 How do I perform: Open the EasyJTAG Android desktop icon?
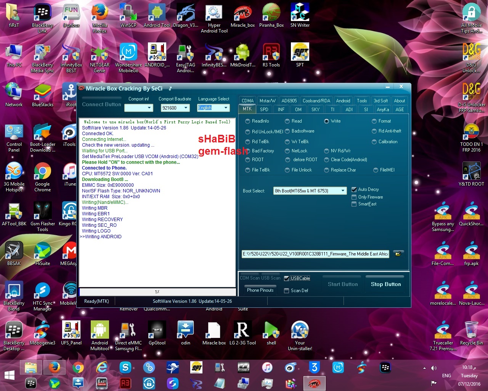coord(186,58)
